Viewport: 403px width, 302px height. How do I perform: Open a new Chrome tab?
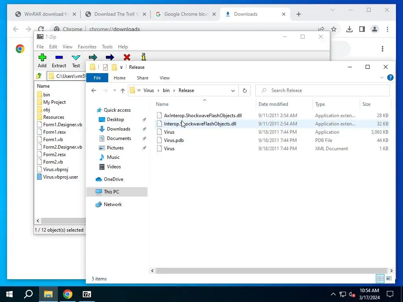point(298,14)
